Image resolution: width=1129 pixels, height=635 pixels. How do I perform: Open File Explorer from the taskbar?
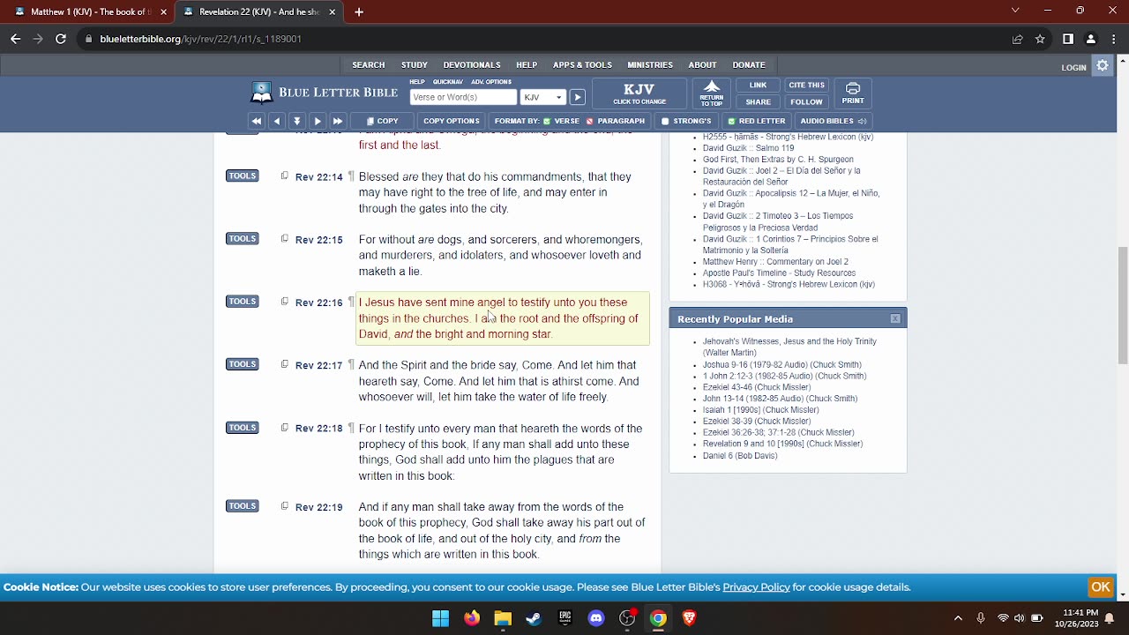503,618
